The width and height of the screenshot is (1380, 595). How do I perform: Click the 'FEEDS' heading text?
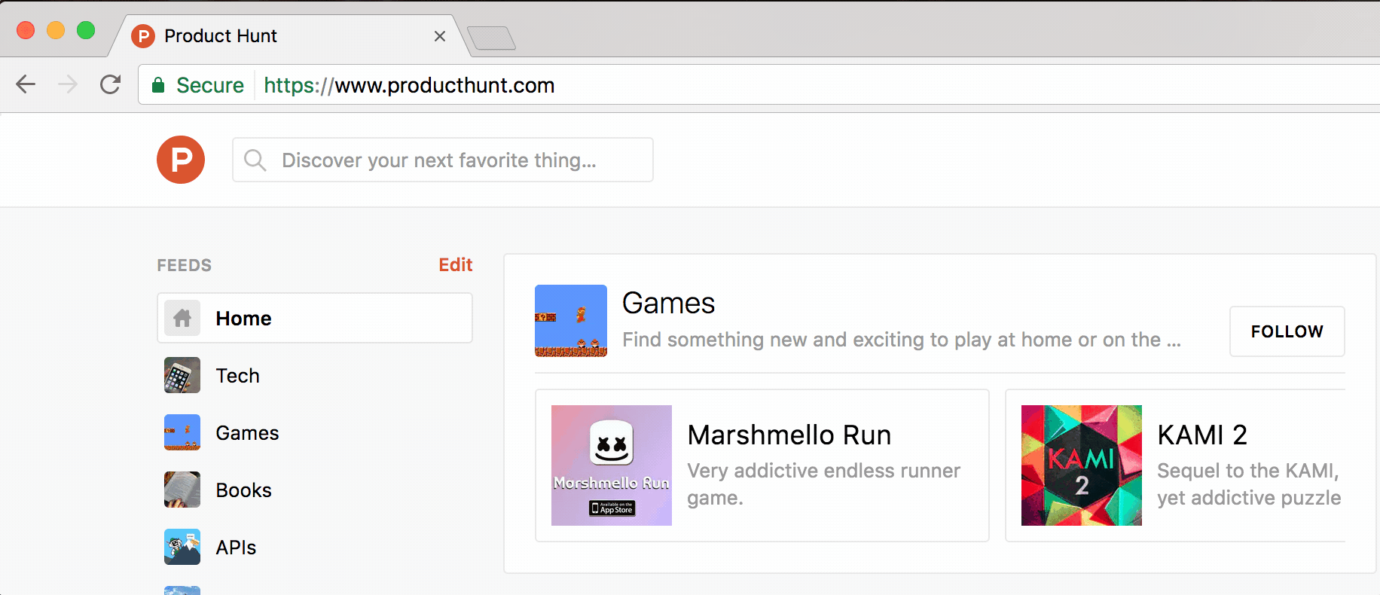click(x=185, y=265)
